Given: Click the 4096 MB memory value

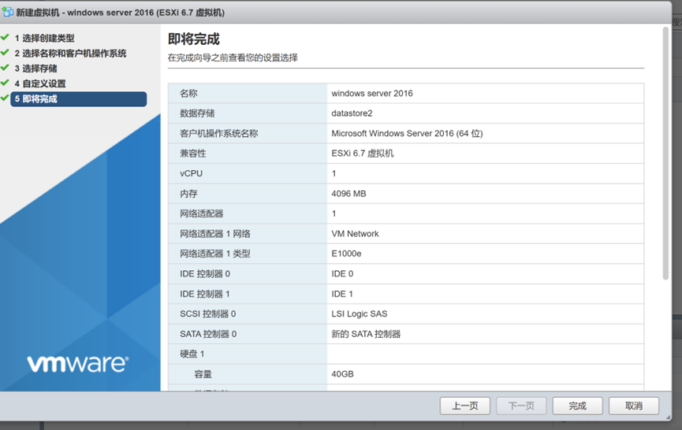Looking at the screenshot, I should (x=348, y=194).
